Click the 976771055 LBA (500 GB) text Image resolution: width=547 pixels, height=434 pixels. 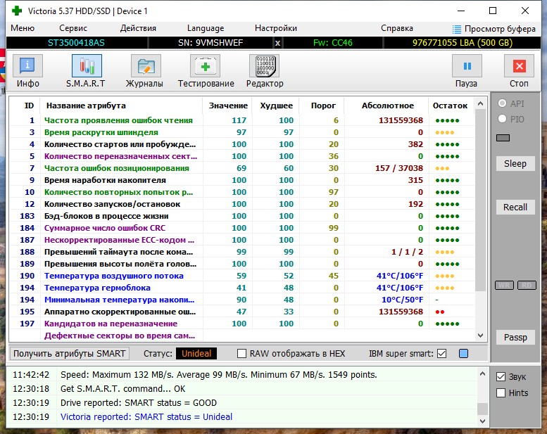tap(463, 43)
